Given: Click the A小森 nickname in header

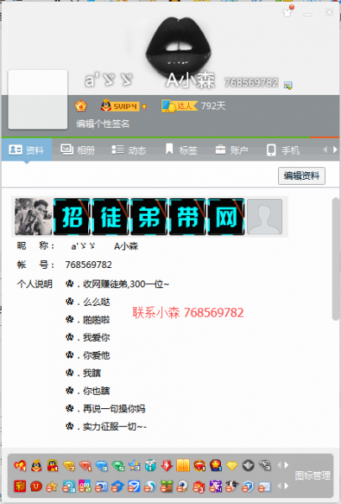Looking at the screenshot, I should [x=191, y=81].
